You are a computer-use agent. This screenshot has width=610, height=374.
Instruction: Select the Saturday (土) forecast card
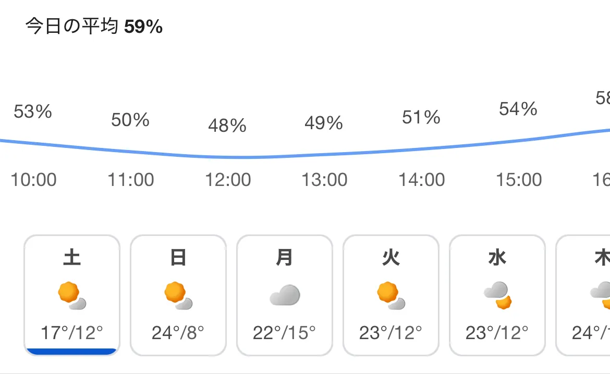pyautogui.click(x=72, y=295)
